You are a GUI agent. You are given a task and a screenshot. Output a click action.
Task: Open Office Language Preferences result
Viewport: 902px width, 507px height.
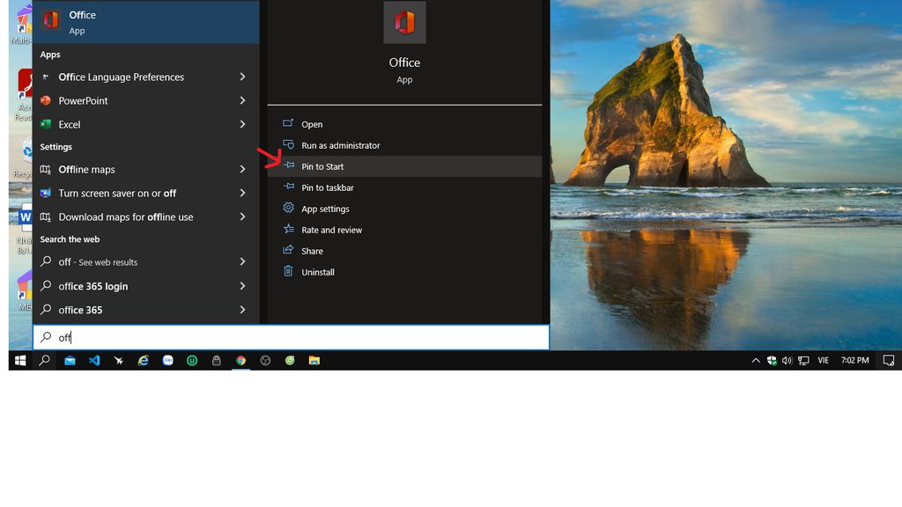[121, 77]
